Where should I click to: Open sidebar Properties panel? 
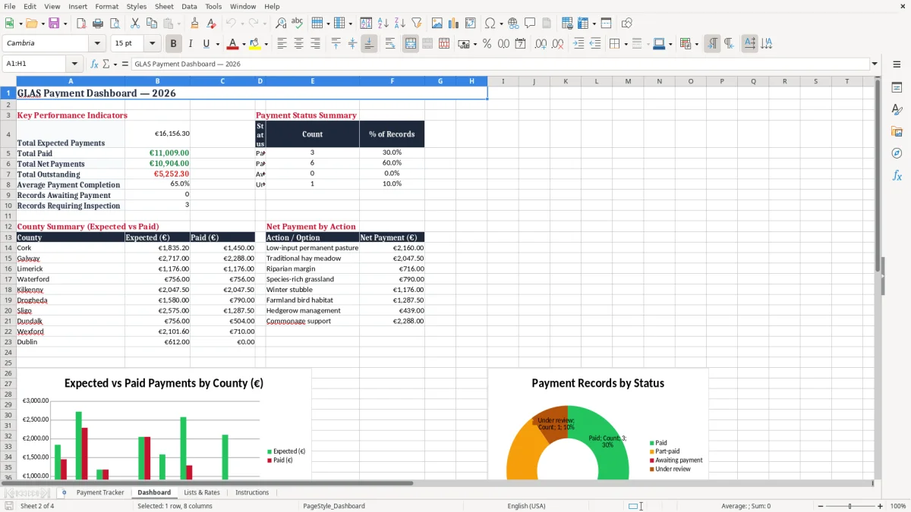coord(897,87)
